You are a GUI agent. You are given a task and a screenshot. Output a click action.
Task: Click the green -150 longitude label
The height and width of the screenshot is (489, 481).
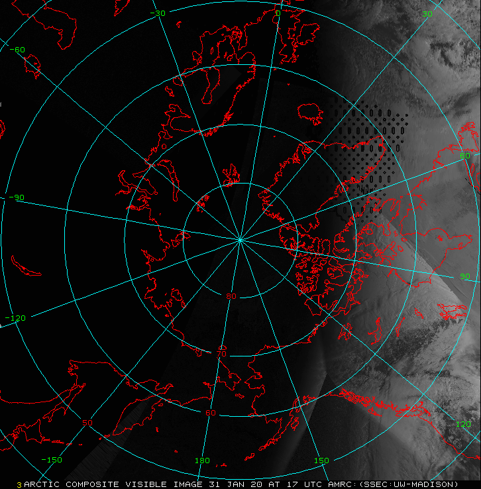coord(52,460)
